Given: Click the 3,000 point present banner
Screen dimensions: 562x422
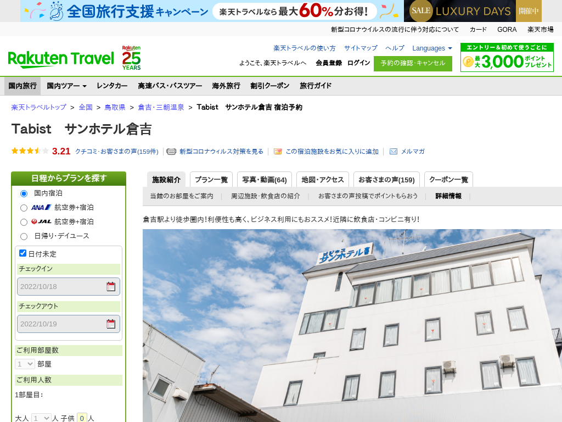Looking at the screenshot, I should click(x=507, y=57).
